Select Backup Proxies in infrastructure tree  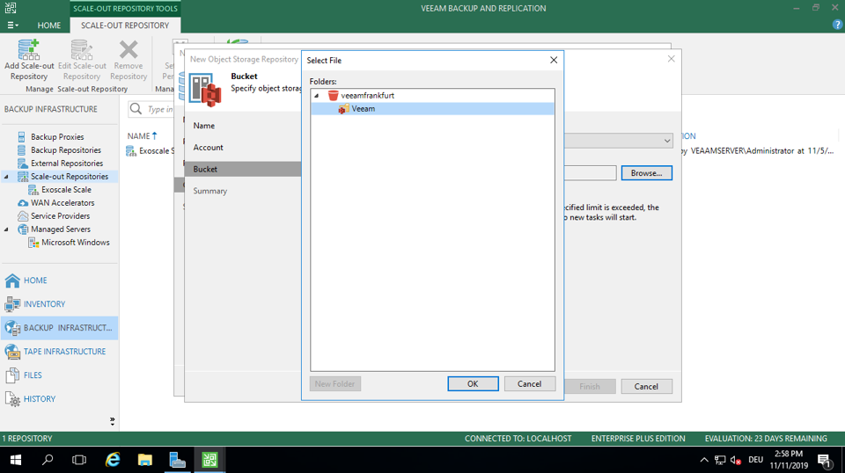(57, 137)
